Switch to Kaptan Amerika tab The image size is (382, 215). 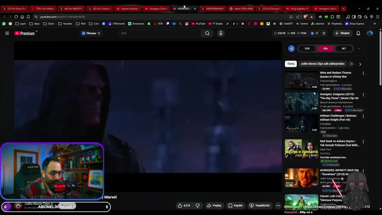click(x=128, y=9)
